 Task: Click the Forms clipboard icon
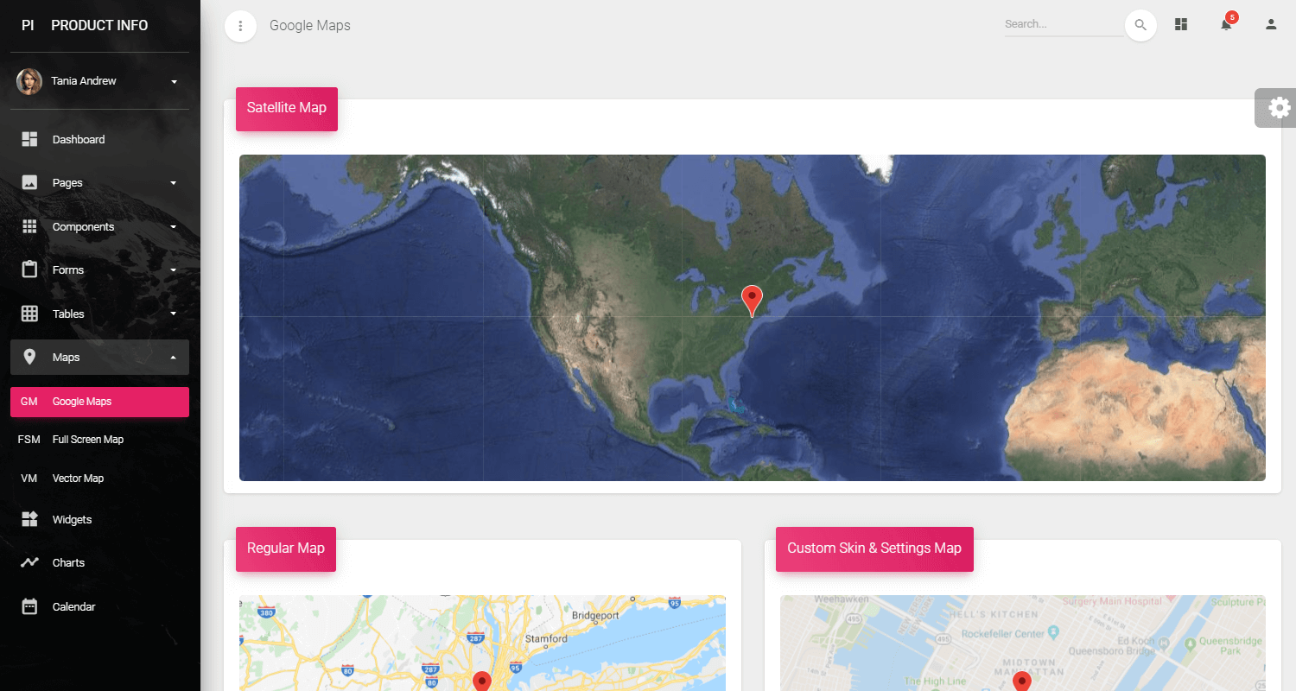click(29, 269)
